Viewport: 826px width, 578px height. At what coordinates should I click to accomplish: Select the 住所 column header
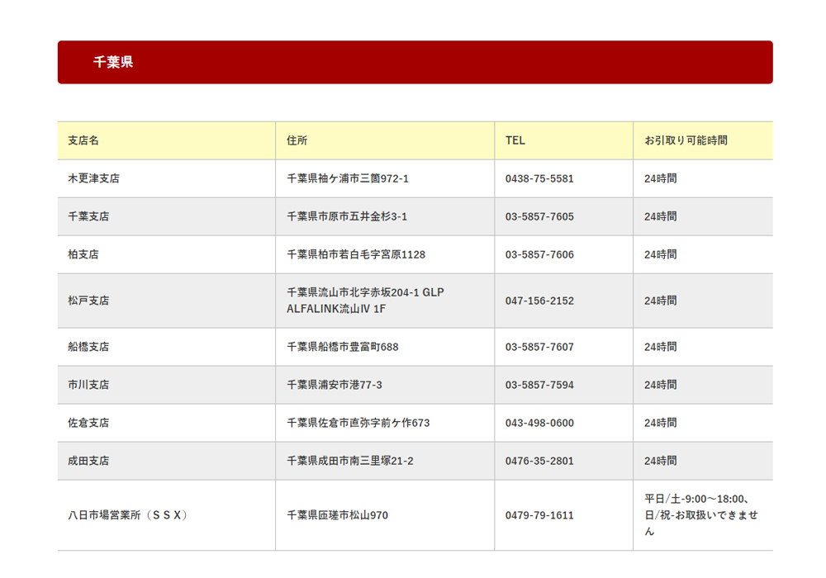pos(297,140)
